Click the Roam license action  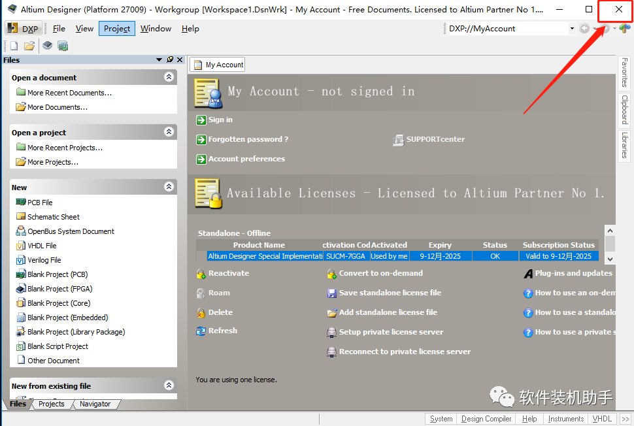coord(219,293)
